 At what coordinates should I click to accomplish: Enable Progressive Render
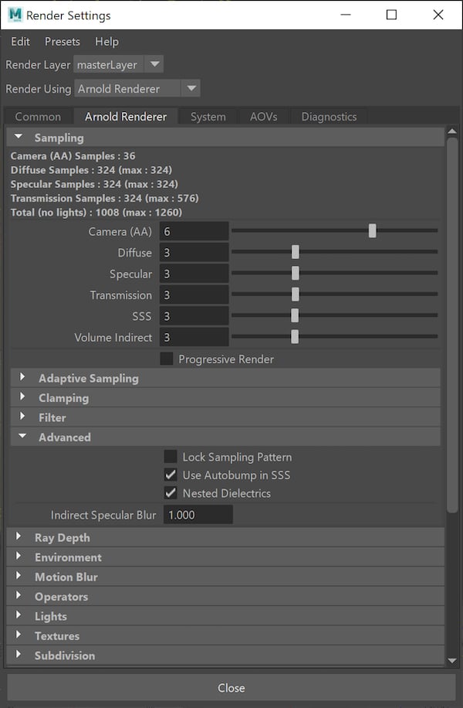tap(166, 359)
